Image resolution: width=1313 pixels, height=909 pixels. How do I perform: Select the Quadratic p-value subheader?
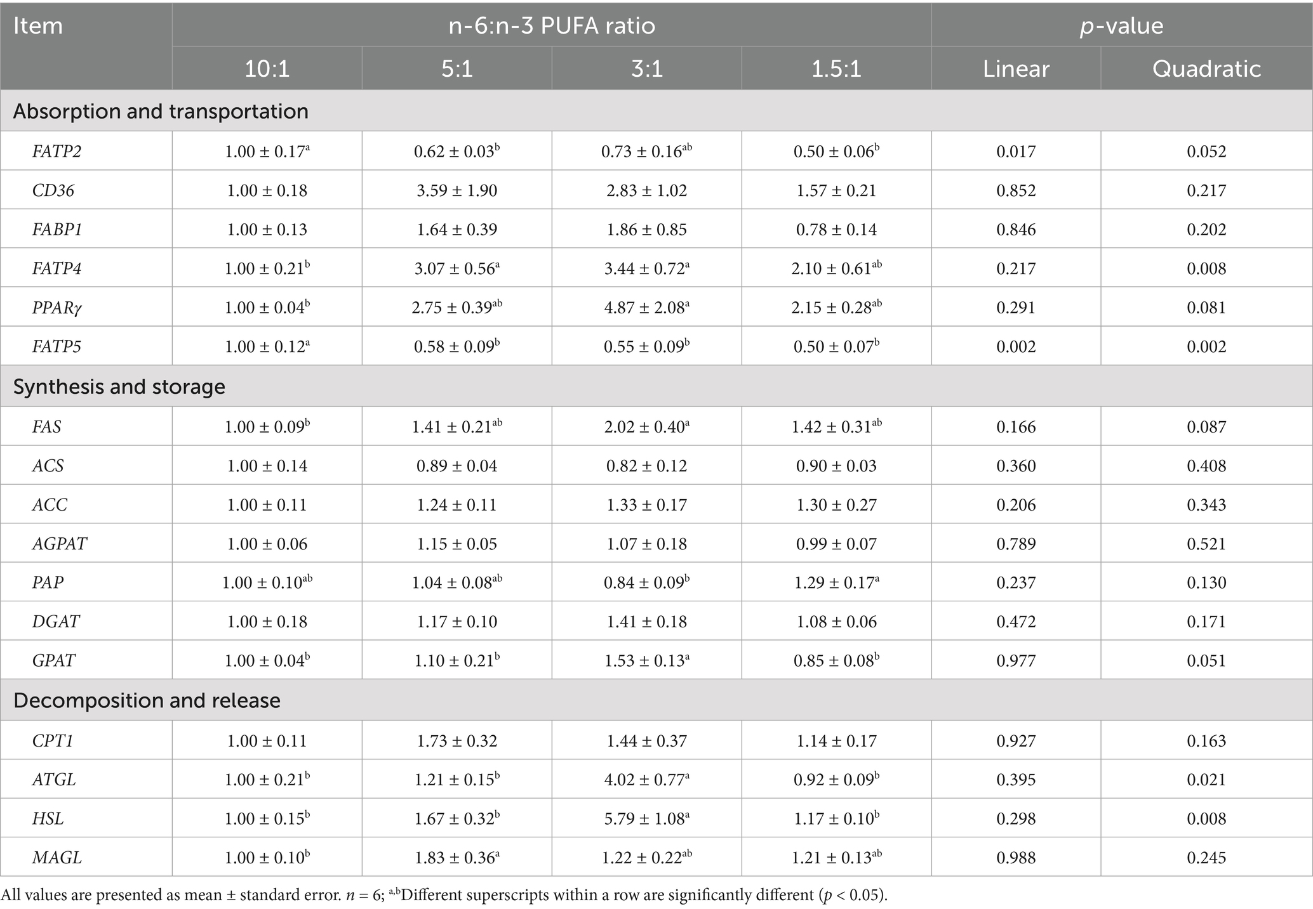click(x=1206, y=69)
